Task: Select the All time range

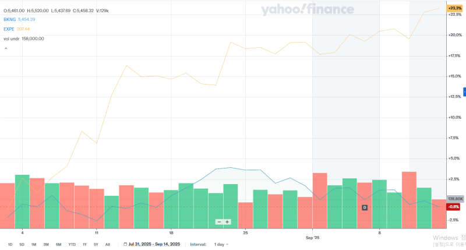Action: coord(107,244)
